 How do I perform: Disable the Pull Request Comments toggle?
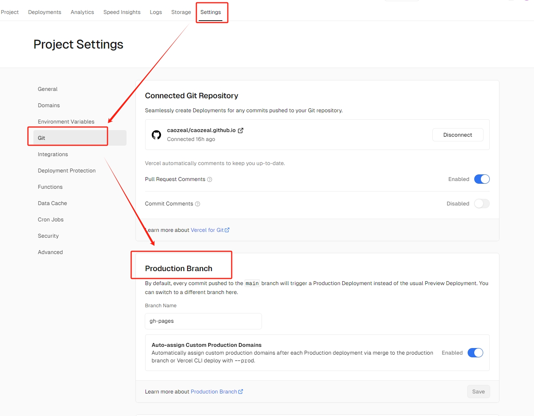(x=482, y=179)
